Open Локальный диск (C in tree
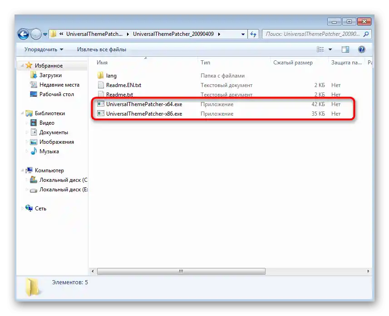 coord(63,180)
